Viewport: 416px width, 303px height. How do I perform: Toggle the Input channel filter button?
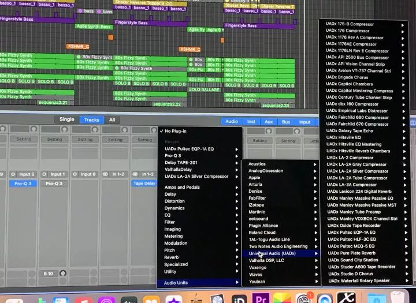pyautogui.click(x=304, y=122)
